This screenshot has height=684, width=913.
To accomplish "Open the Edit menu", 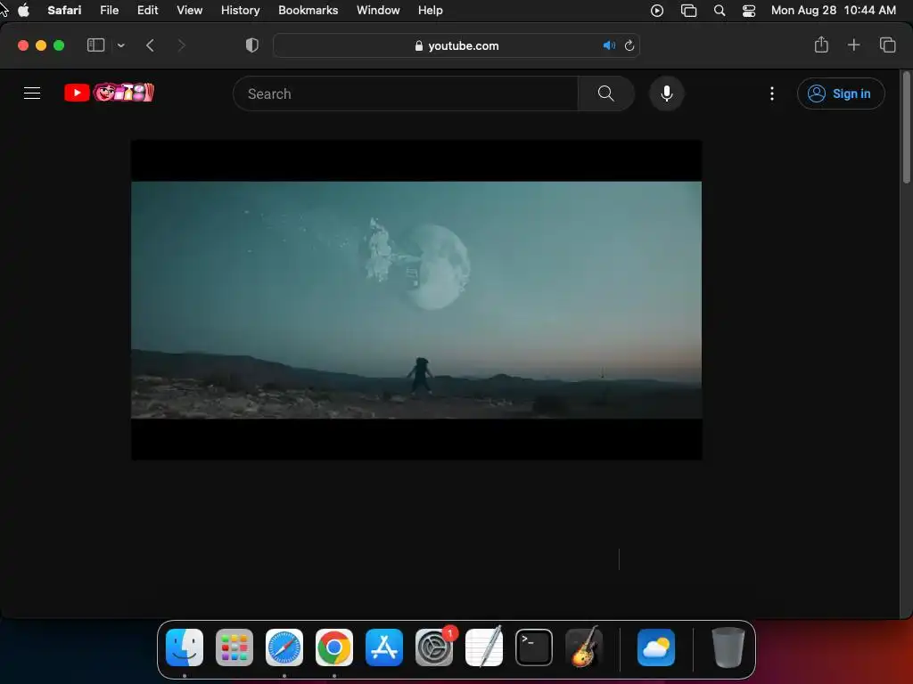I will click(147, 11).
